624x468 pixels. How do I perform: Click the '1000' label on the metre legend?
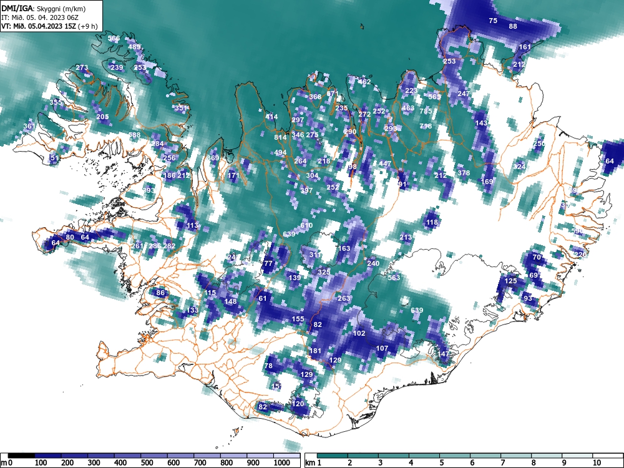click(282, 463)
